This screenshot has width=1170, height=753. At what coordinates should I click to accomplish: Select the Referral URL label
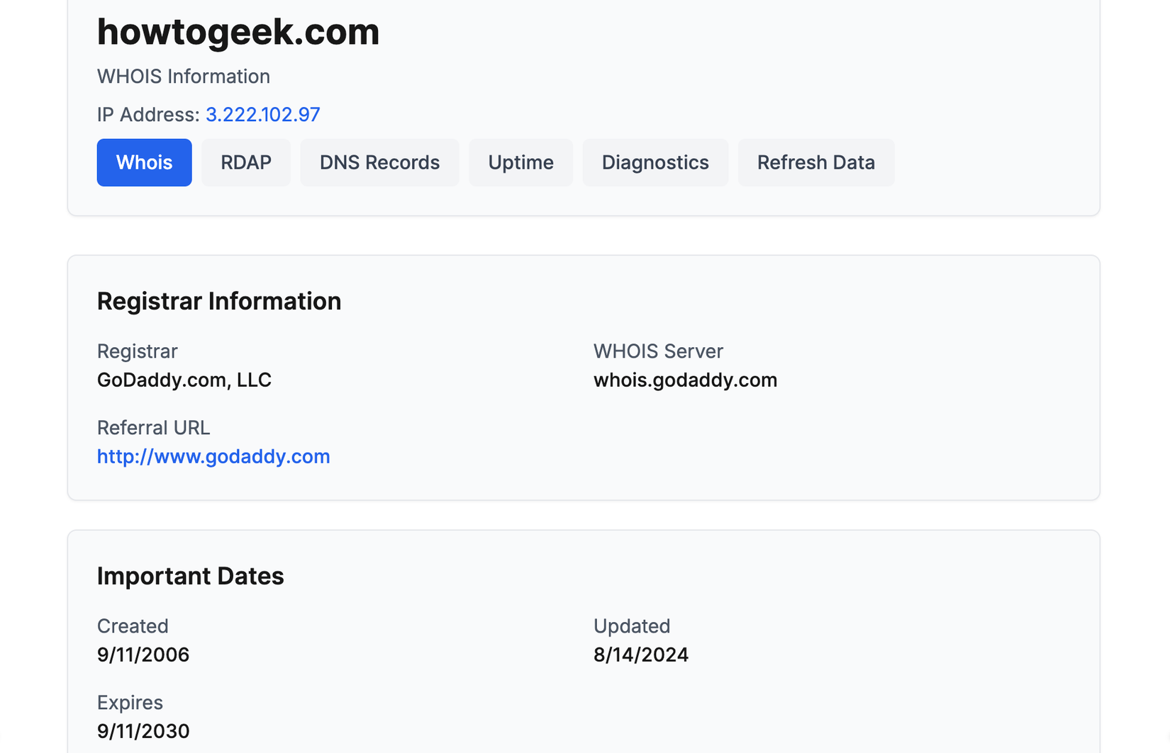(153, 427)
